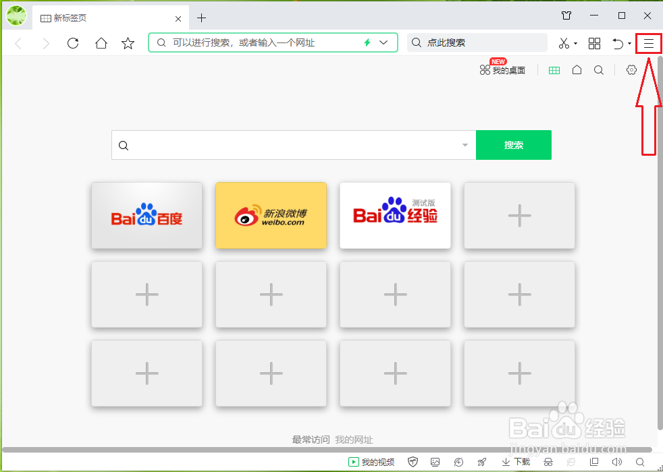Open the screenshot scissors tool

click(x=564, y=43)
